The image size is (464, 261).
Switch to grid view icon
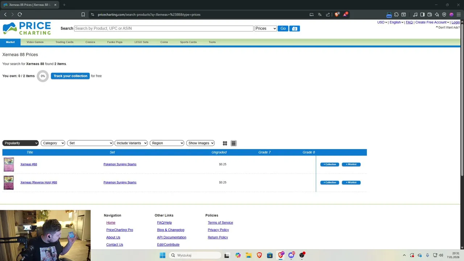(225, 143)
